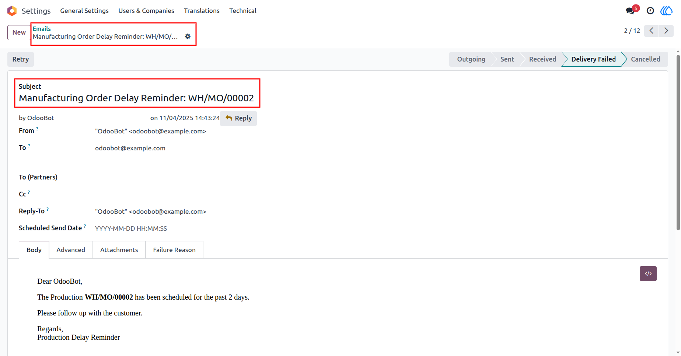Go back to Emails breadcrumb
Viewport: 681px width, 356px height.
42,29
